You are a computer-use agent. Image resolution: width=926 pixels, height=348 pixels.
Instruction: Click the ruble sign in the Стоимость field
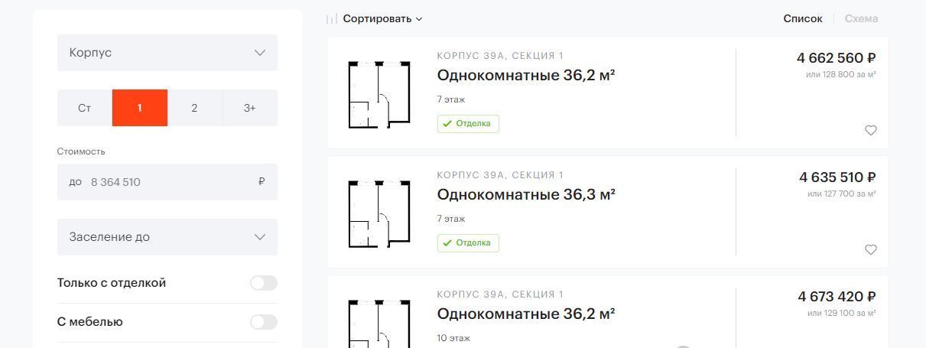point(262,182)
